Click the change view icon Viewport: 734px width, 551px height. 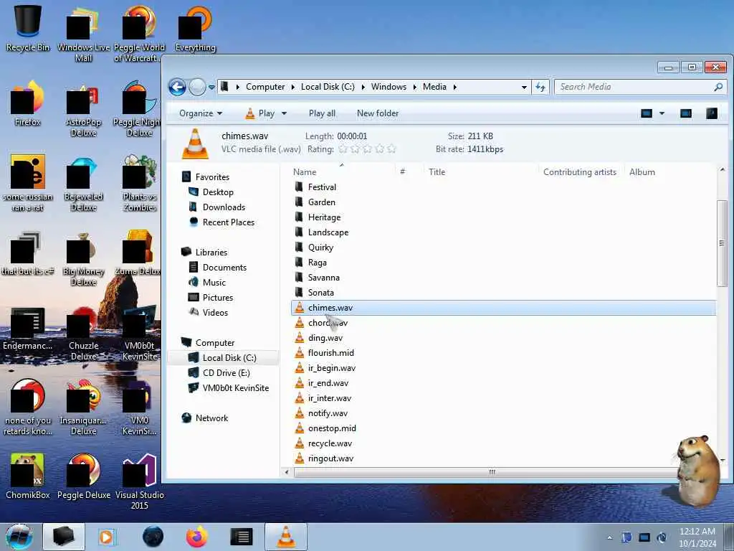click(x=647, y=113)
